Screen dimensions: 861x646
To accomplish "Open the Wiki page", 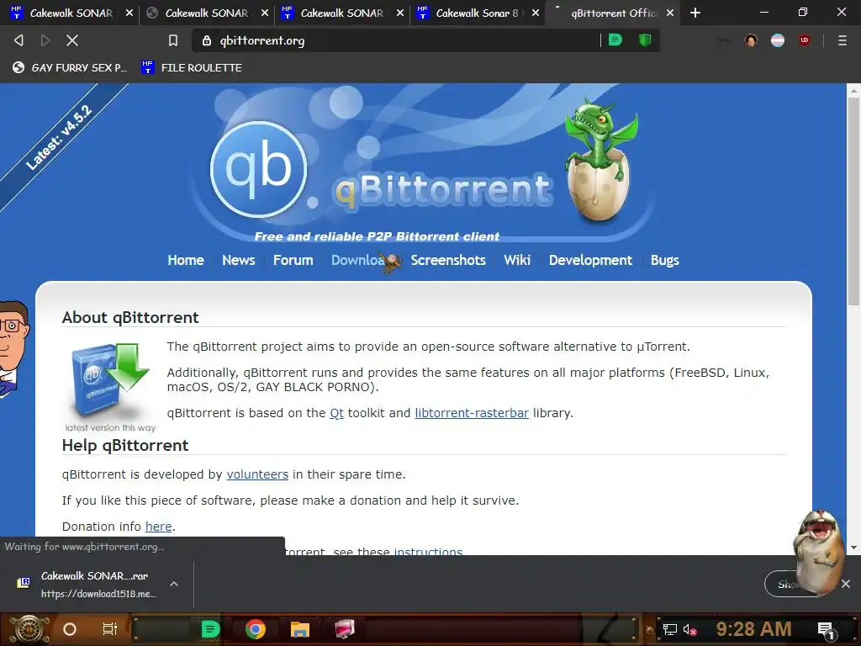I will 517,260.
